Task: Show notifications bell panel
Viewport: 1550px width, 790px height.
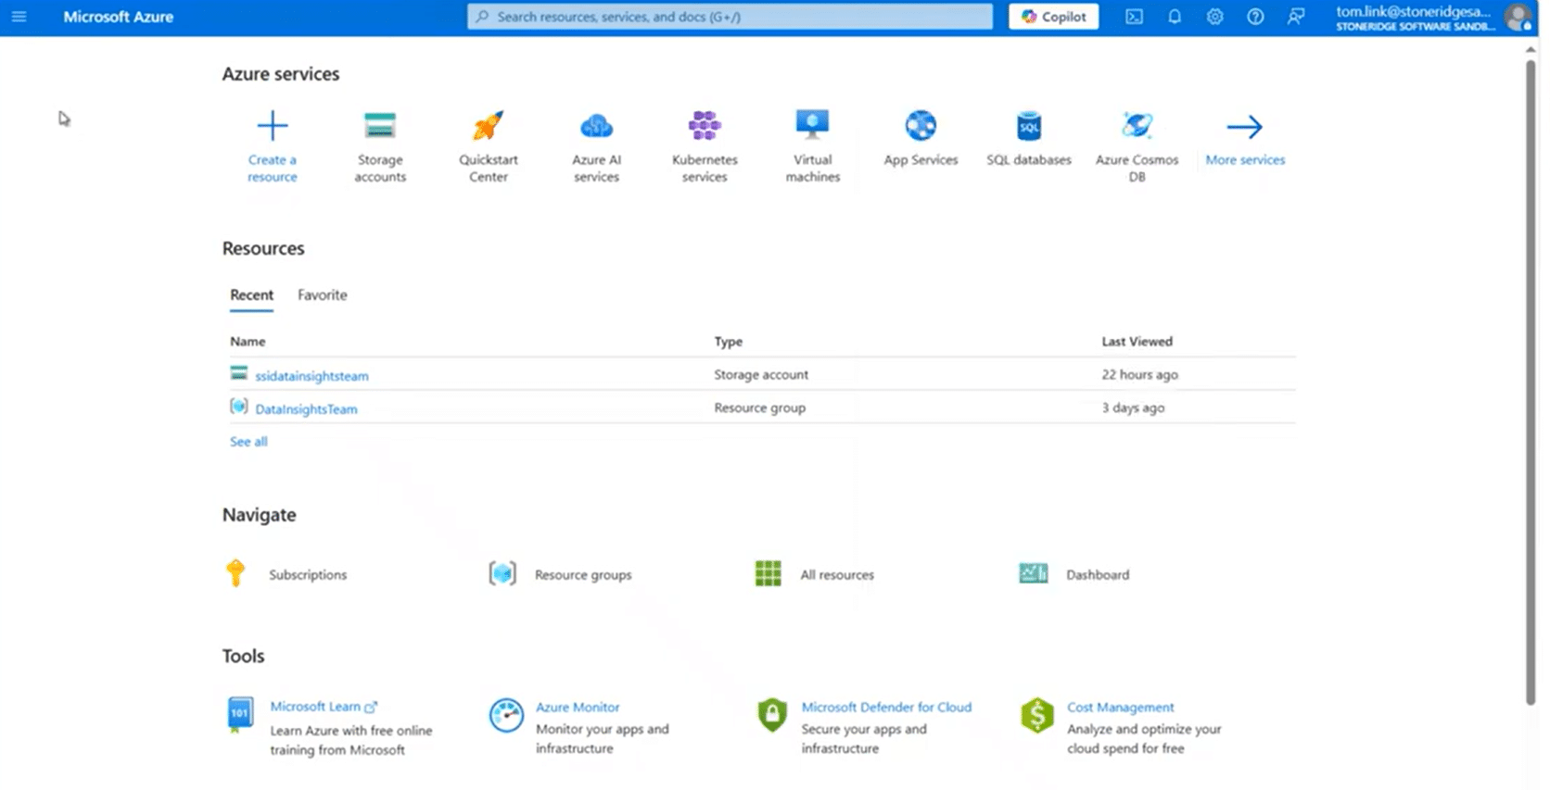Action: pyautogui.click(x=1175, y=17)
